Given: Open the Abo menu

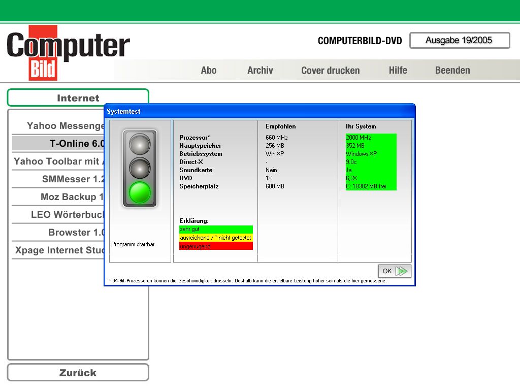Looking at the screenshot, I should point(209,71).
